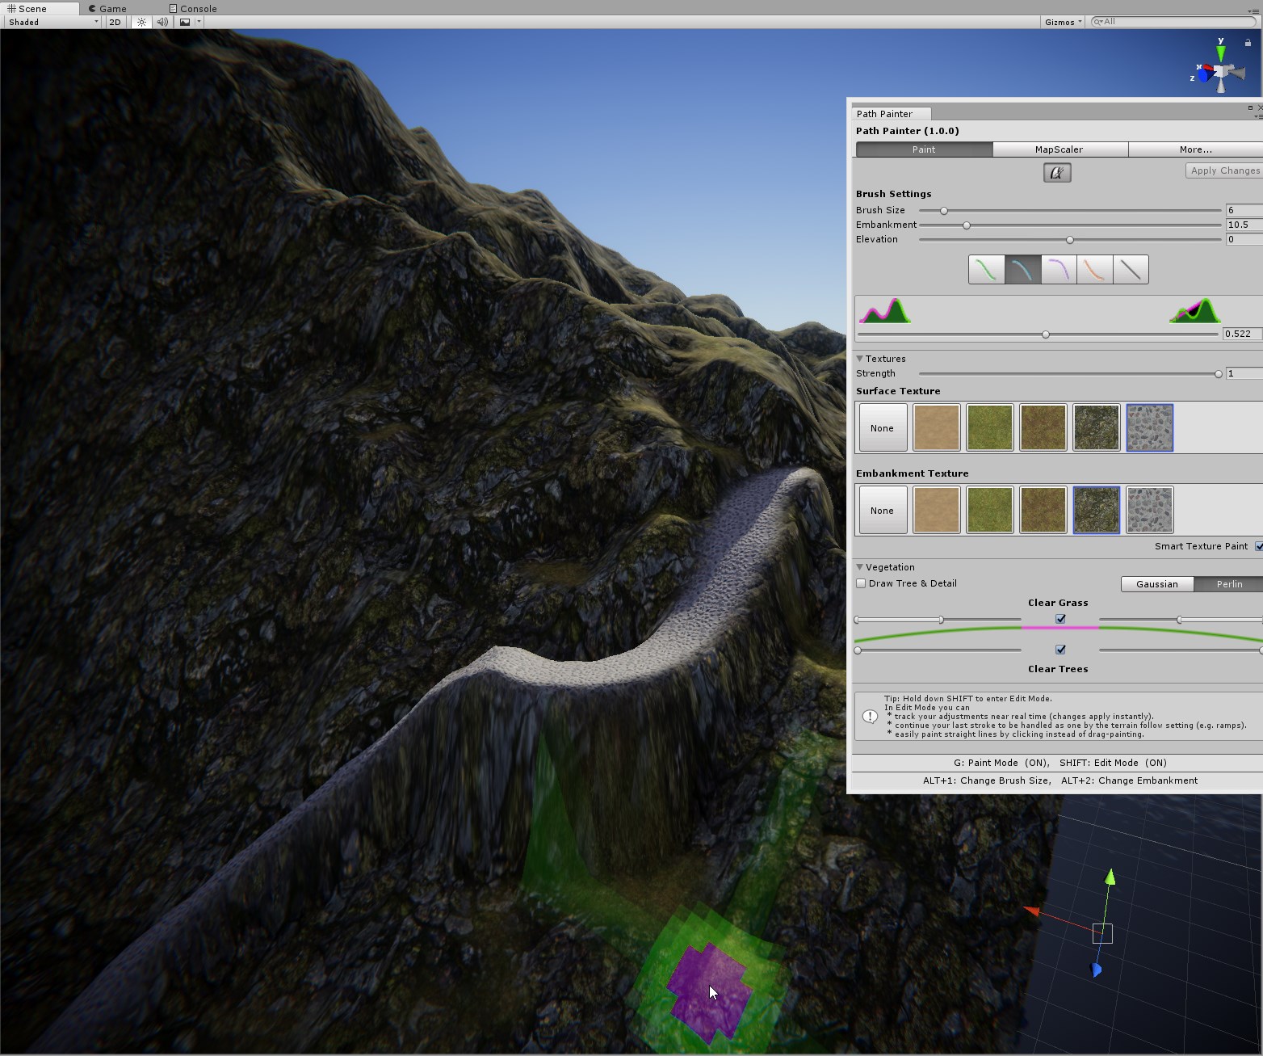This screenshot has width=1263, height=1056.
Task: Click the Apply Changes button
Action: [x=1223, y=170]
